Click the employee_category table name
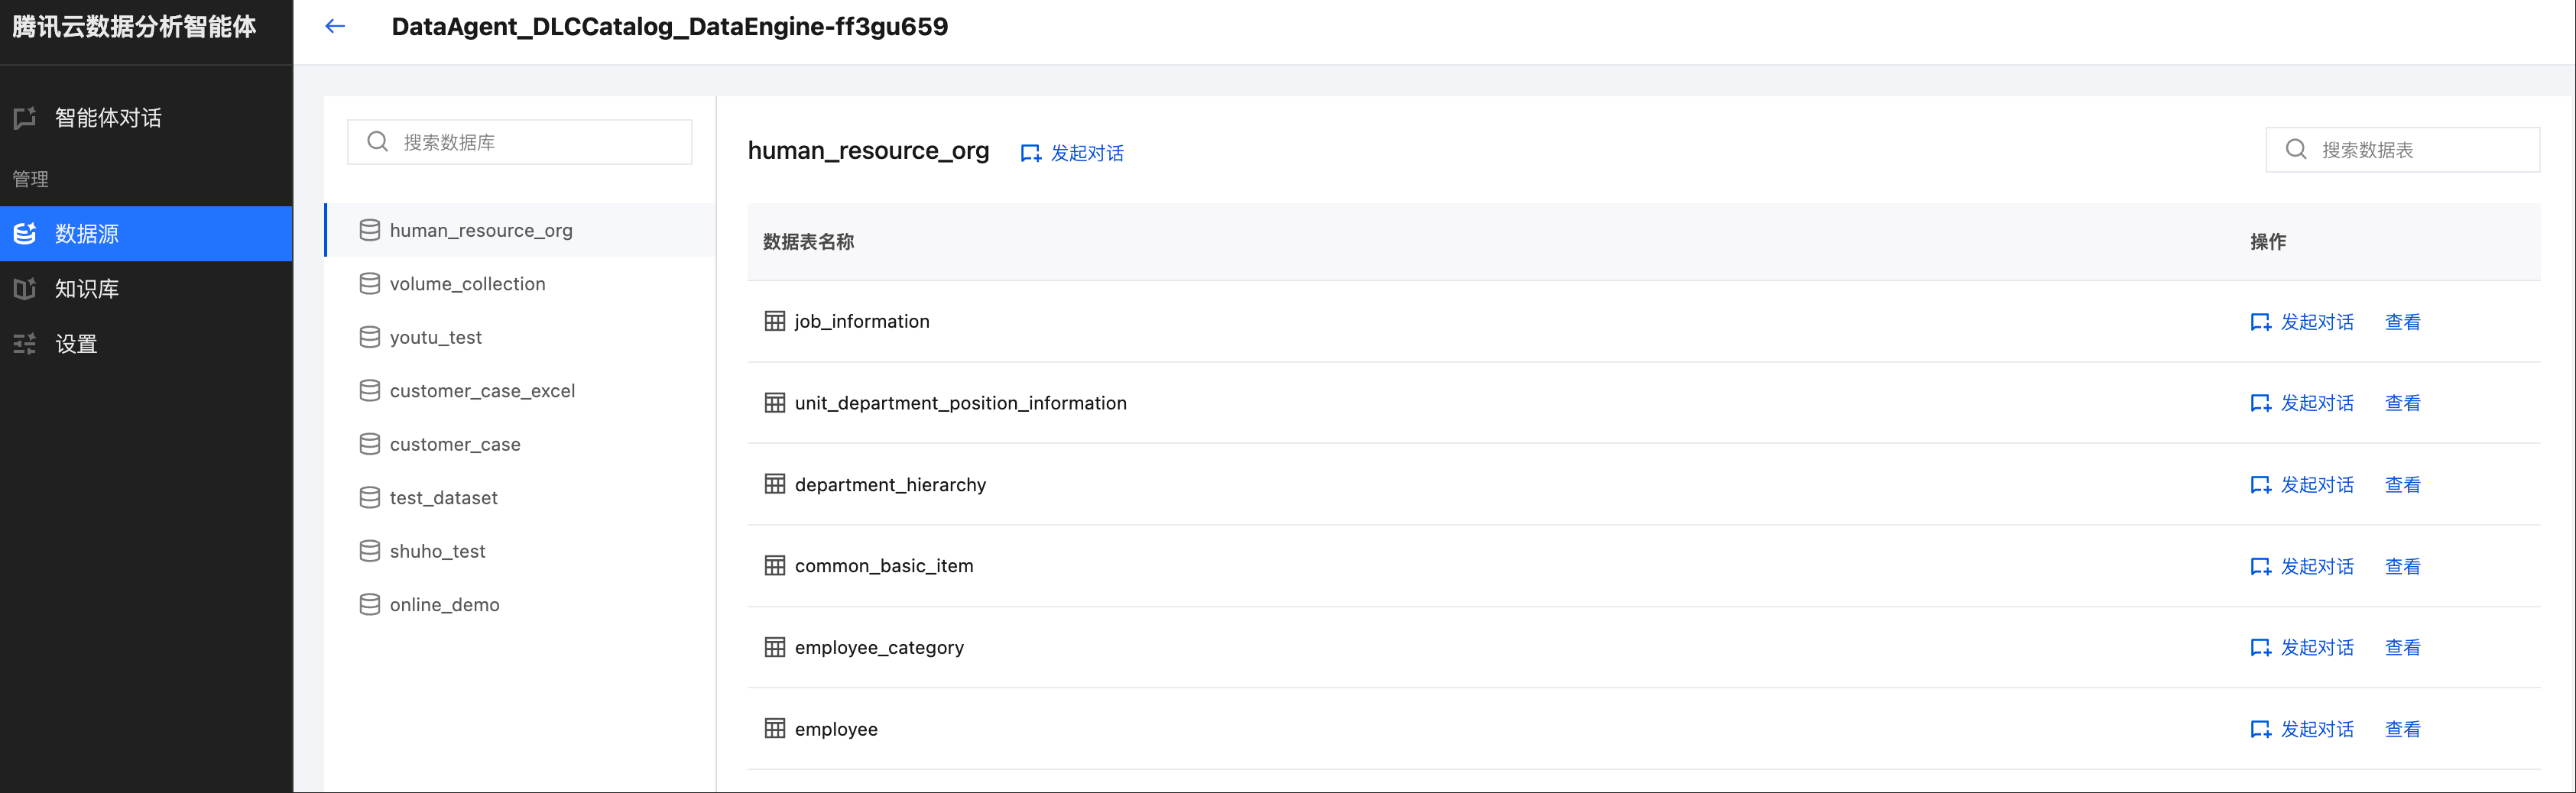The height and width of the screenshot is (793, 2576). click(x=879, y=648)
